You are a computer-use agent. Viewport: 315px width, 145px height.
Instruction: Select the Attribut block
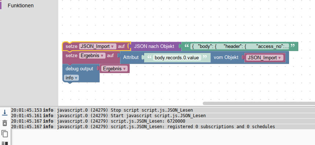tap(131, 57)
